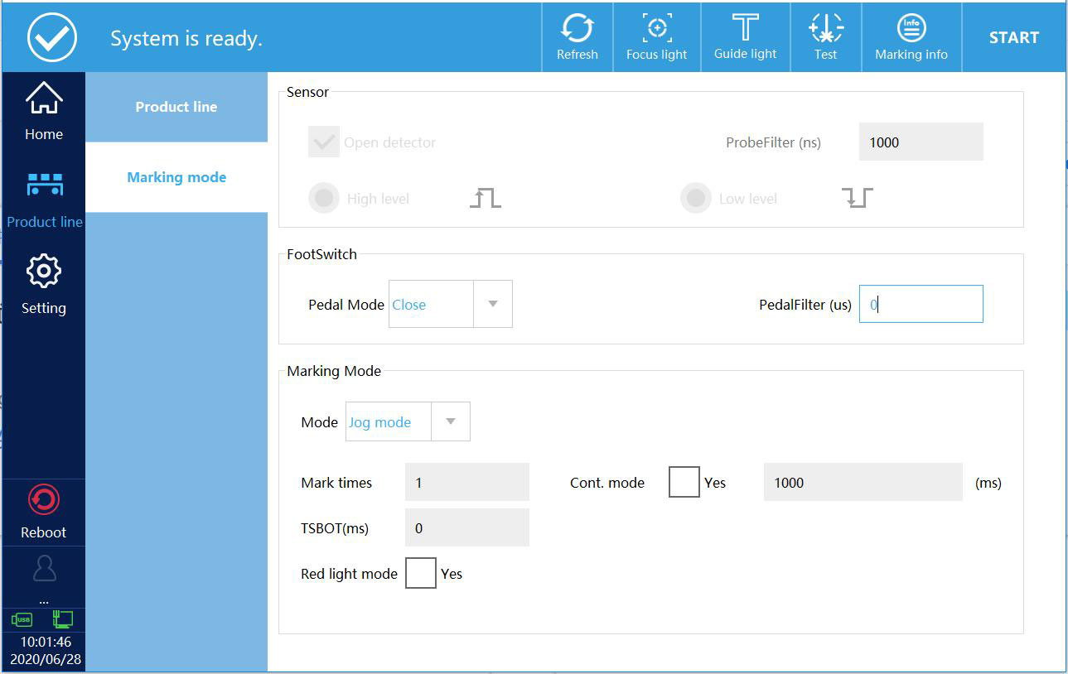Viewport: 1068px width, 674px height.
Task: Click the network connection status icon
Action: (x=63, y=619)
